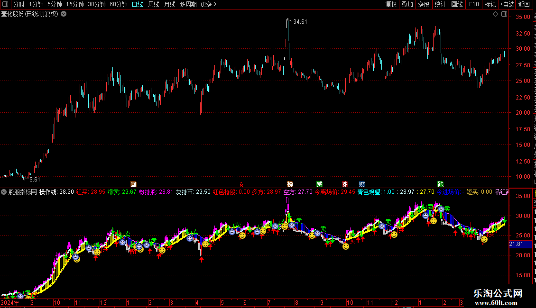Switch to 周线 weekly chart
The image size is (536, 308).
[x=154, y=4]
